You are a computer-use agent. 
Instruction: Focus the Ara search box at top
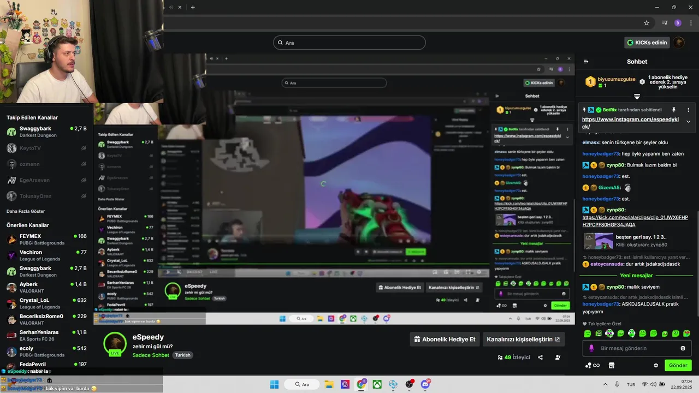pos(349,43)
